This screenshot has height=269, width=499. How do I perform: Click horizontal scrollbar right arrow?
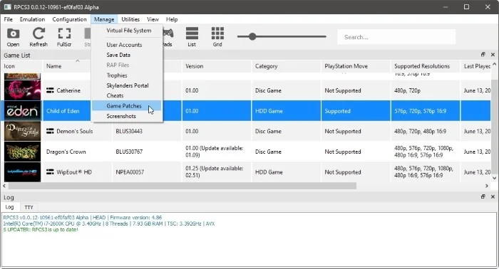(487, 186)
